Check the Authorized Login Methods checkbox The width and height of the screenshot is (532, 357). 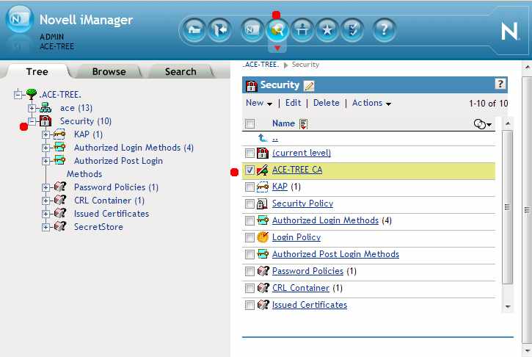point(249,221)
